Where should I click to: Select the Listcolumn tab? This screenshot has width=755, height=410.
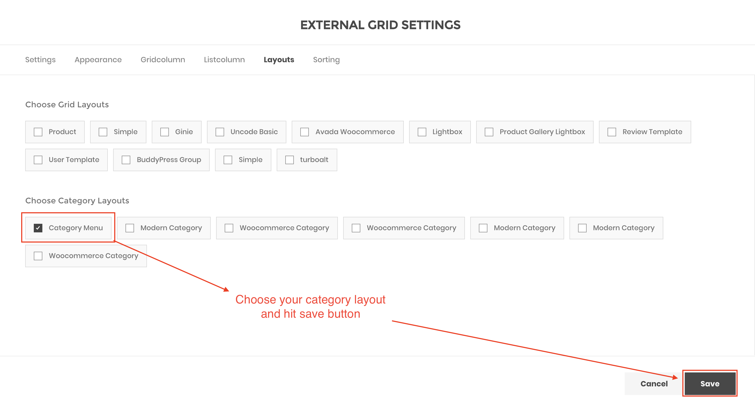coord(224,60)
